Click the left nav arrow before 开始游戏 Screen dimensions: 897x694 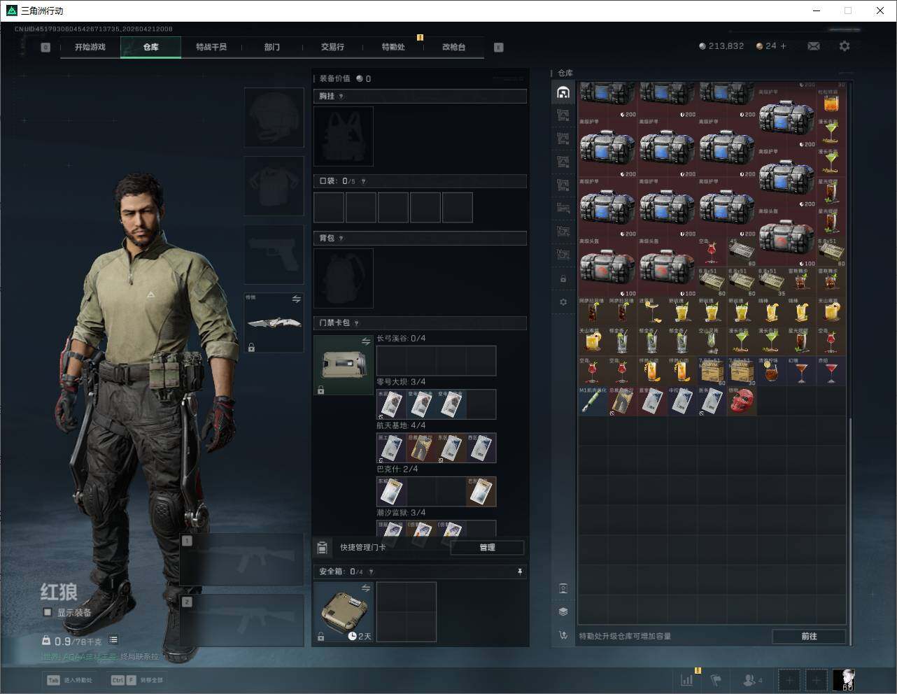45,48
